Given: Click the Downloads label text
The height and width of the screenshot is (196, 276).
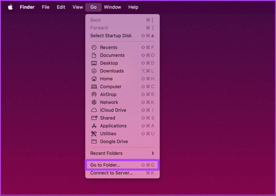Looking at the screenshot, I should (x=112, y=71).
